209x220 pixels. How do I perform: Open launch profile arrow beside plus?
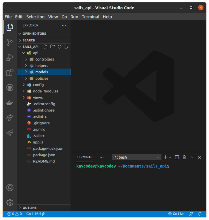[170, 158]
